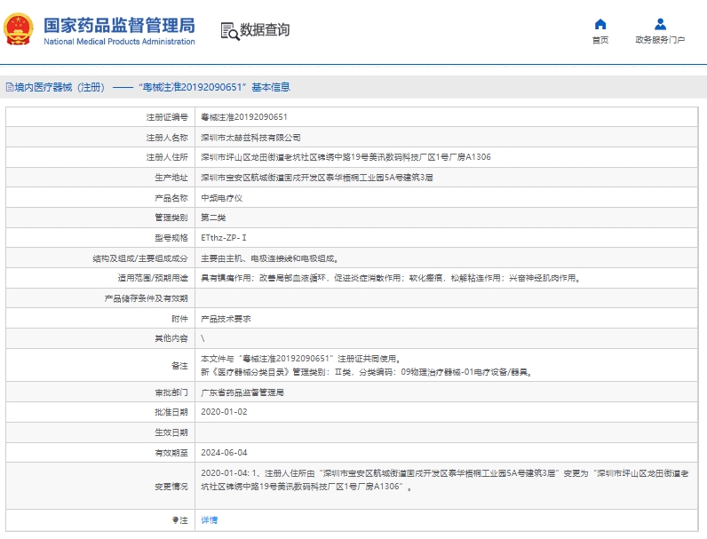
Task: Click 第二类 management category value
Action: (x=213, y=218)
